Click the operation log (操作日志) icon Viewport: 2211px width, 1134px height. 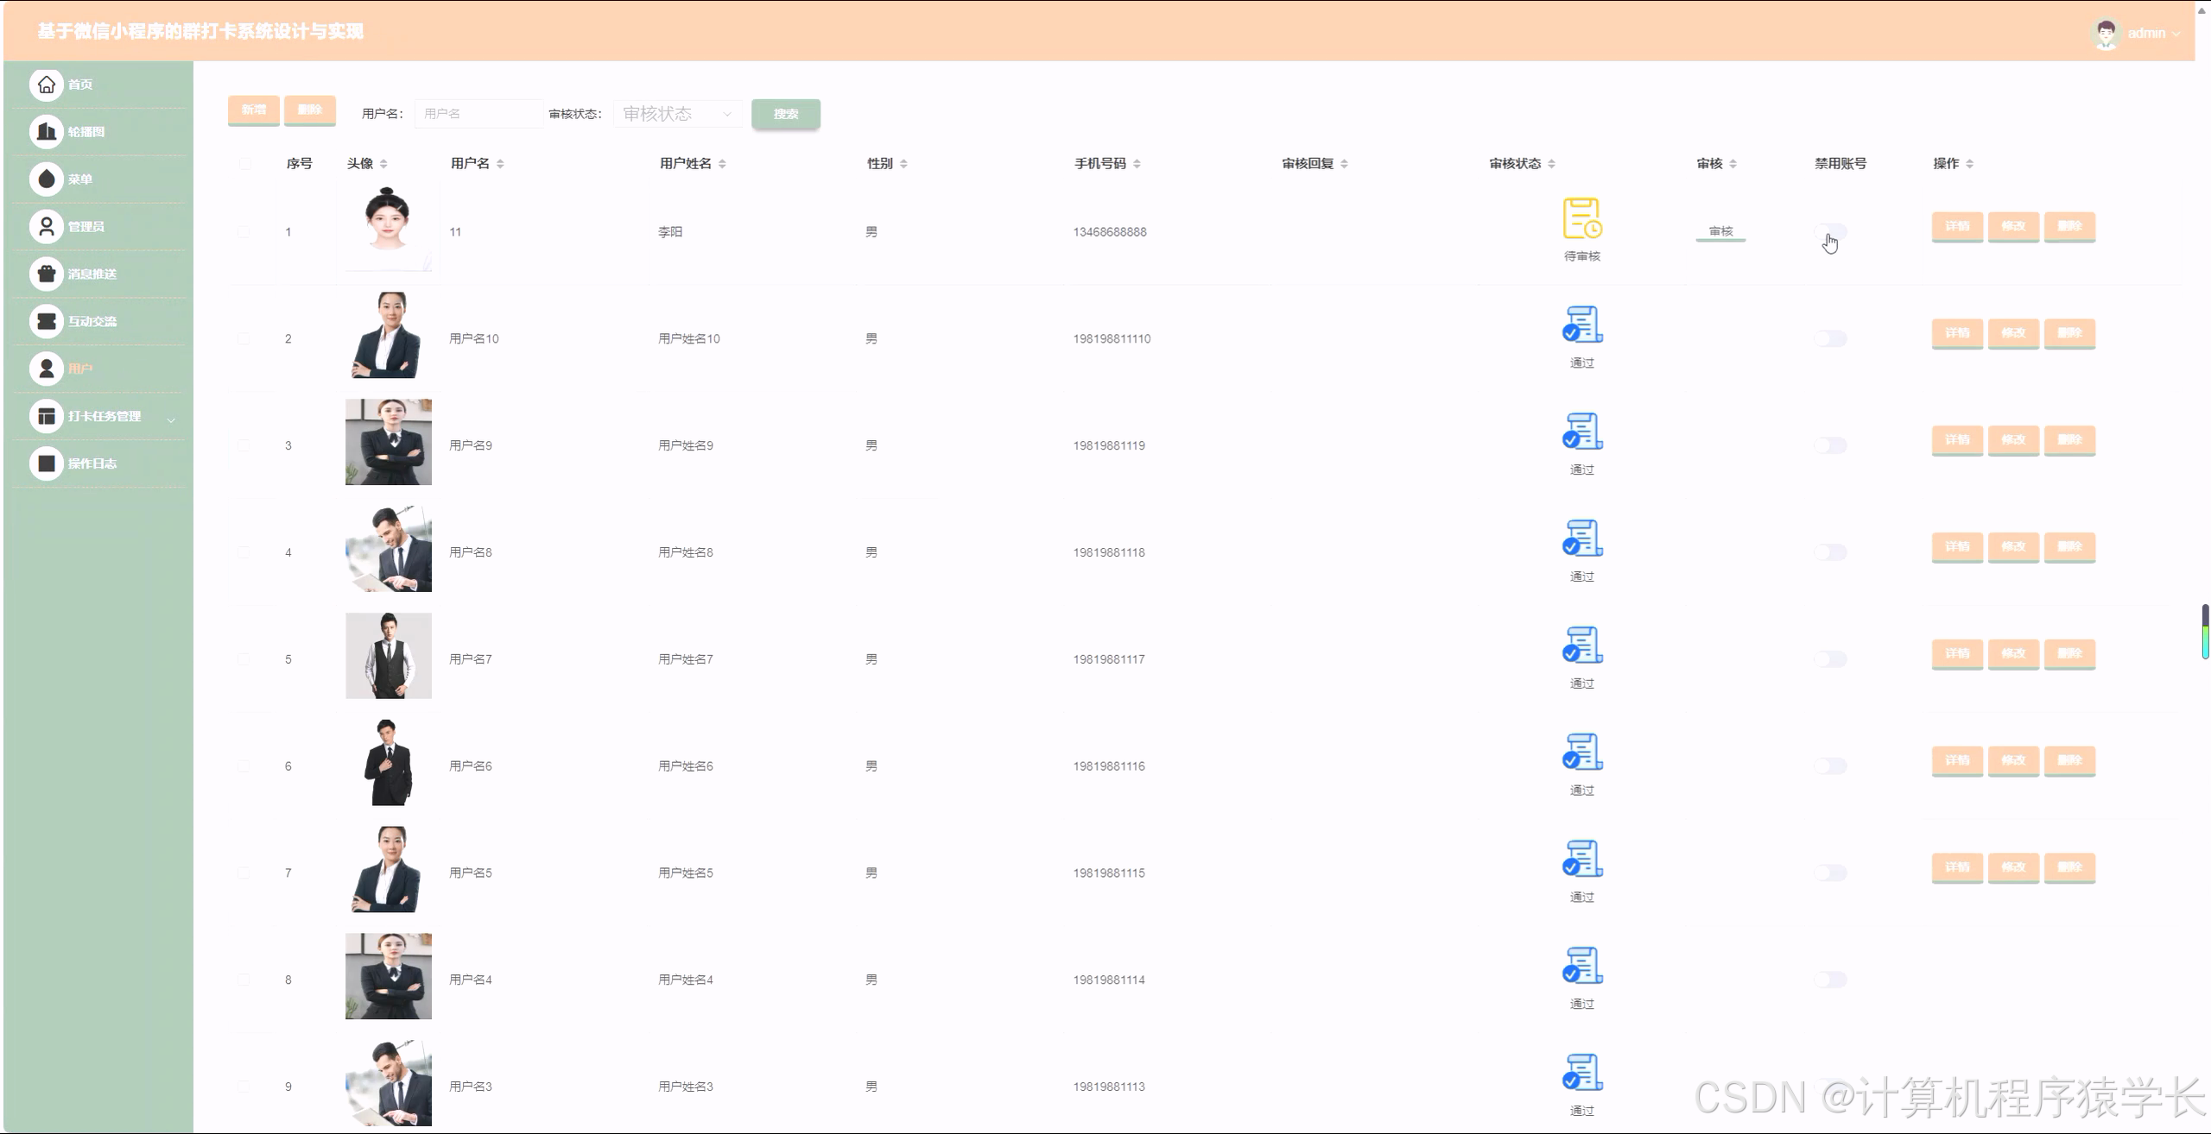tap(47, 463)
